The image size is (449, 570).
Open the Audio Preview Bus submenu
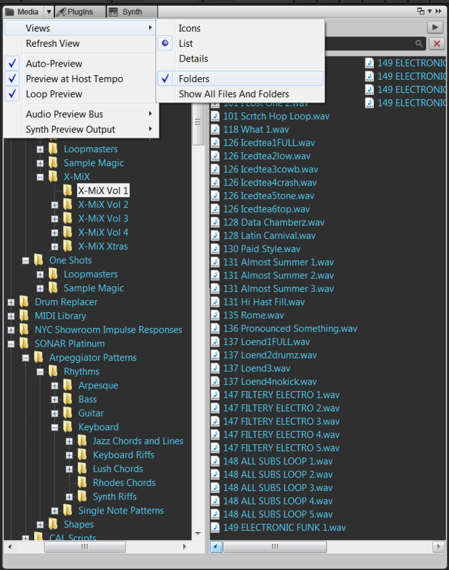(81, 114)
